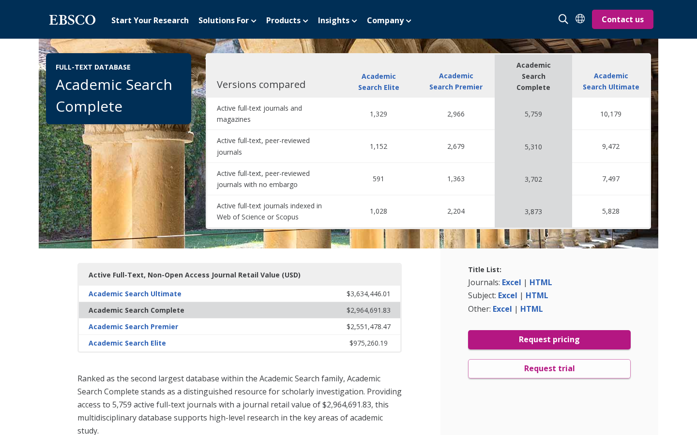Image resolution: width=697 pixels, height=435 pixels.
Task: Select the Academic Search Complete column header
Action: pyautogui.click(x=533, y=76)
